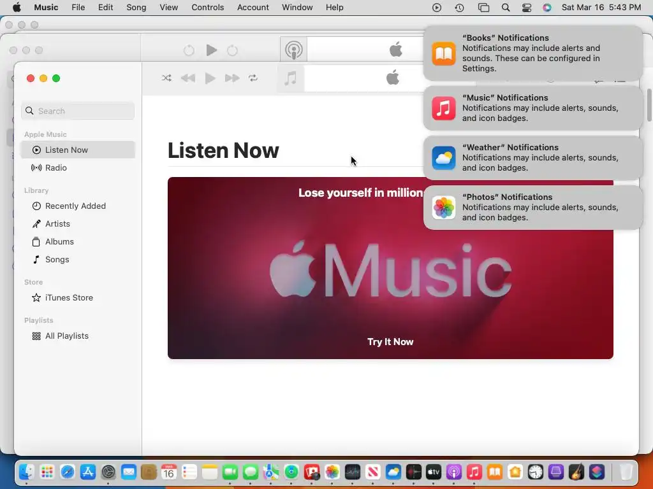Open the Trash in the Dock
Screen dimensions: 653x489
(x=626, y=472)
